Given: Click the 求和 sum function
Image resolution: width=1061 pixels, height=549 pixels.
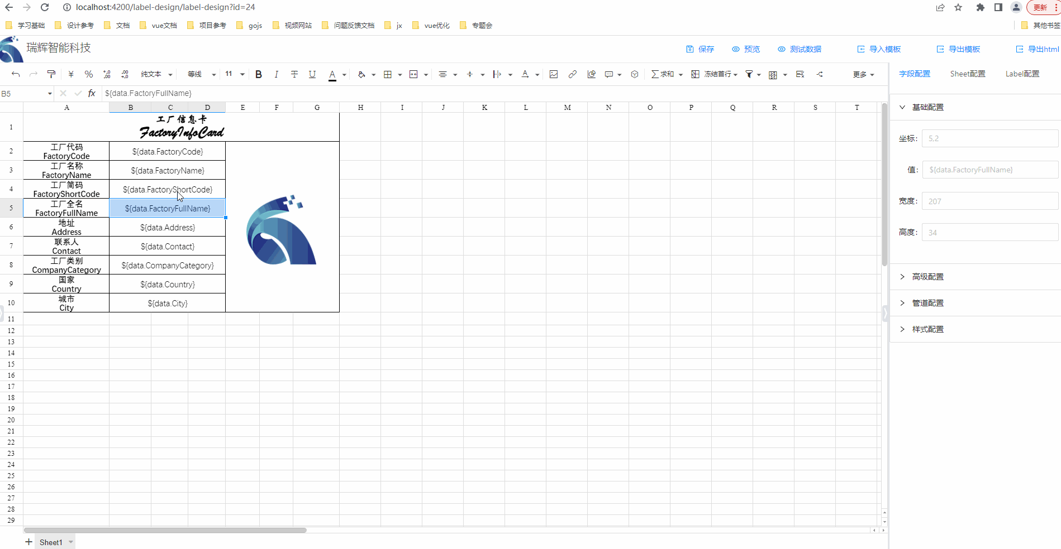Looking at the screenshot, I should click(663, 74).
